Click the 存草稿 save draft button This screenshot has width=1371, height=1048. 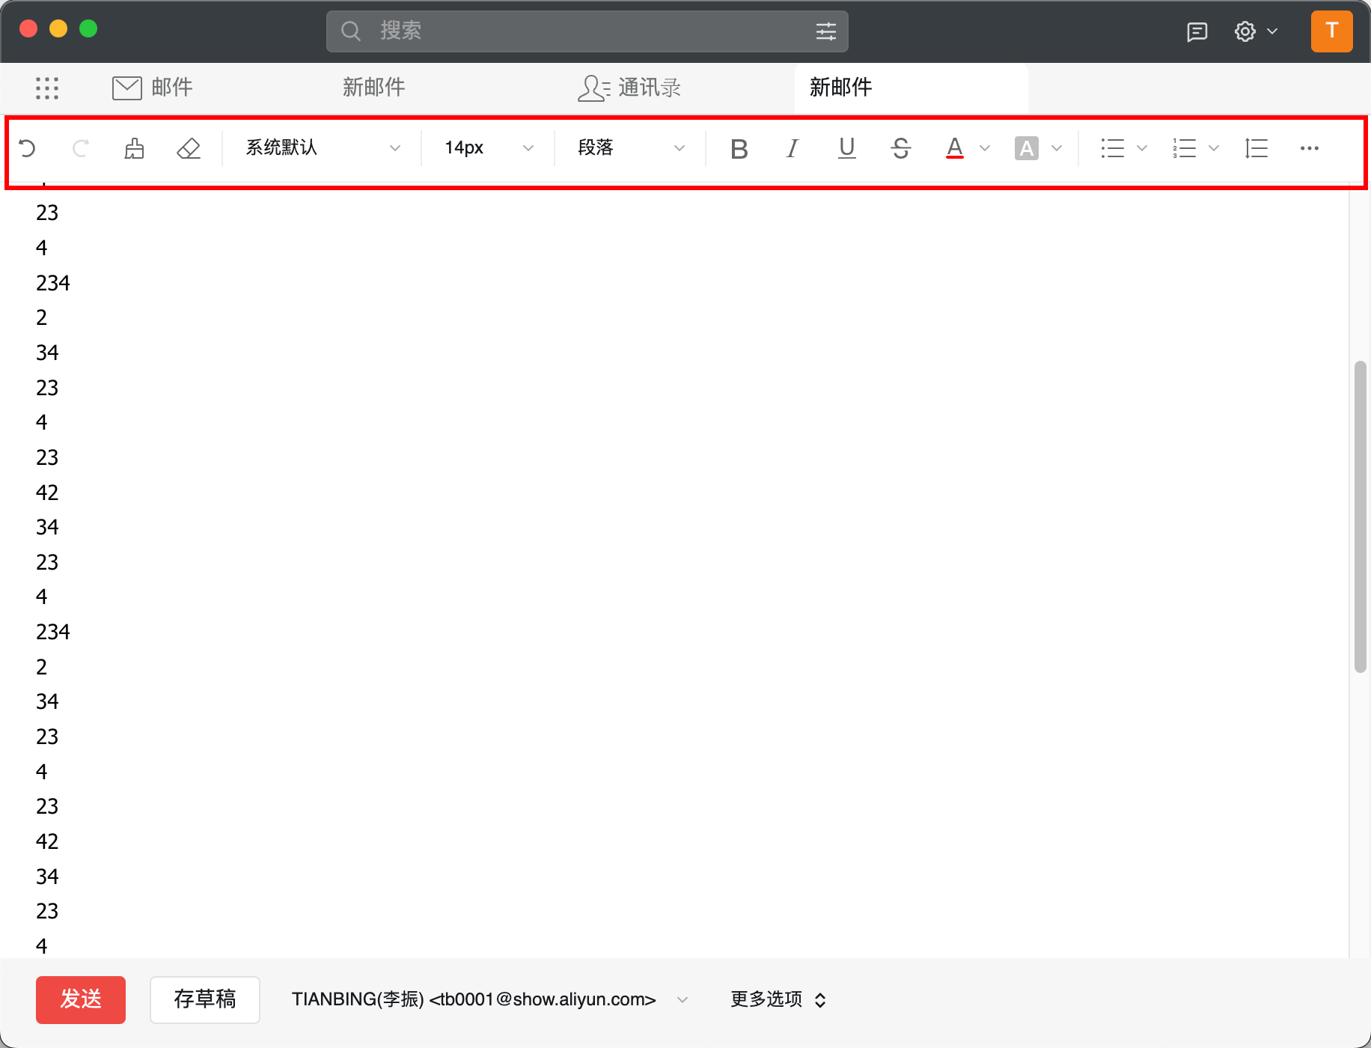204,999
